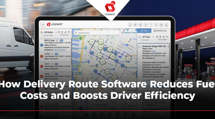Click 'Route Name: Friday Shift I' text
Screen dimensions: 215x119
click(152, 69)
